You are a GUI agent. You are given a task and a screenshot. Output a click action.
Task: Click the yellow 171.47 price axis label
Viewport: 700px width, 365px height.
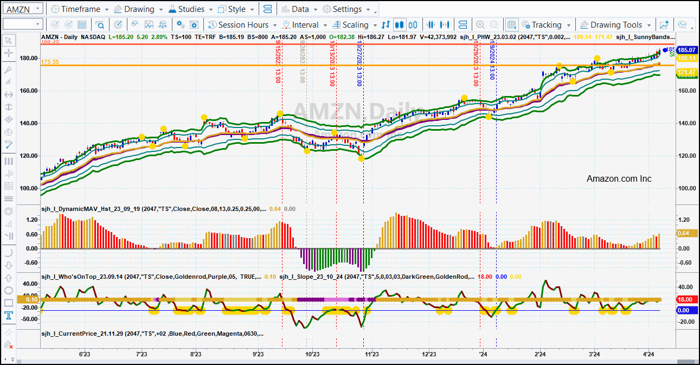[x=686, y=73]
